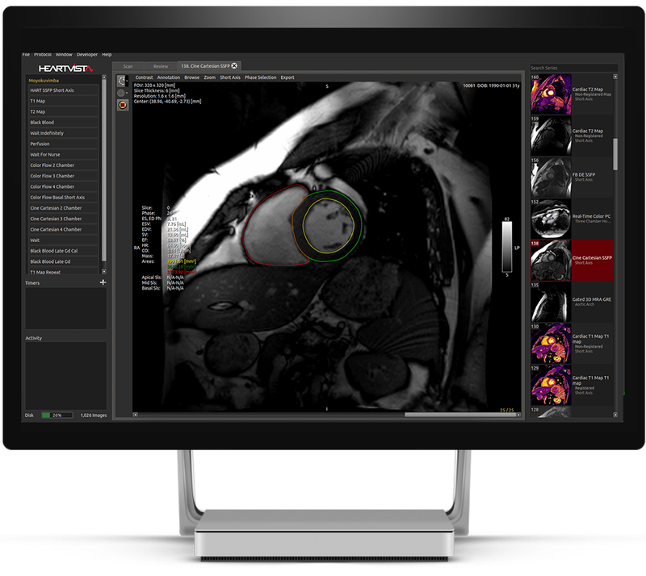The image size is (646, 576).
Task: Switch to the Scan tab
Action: 128,66
